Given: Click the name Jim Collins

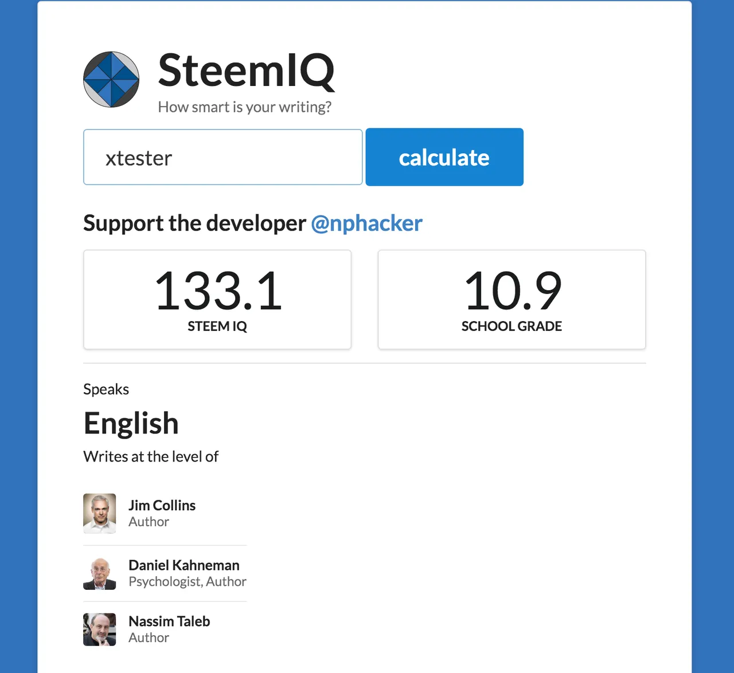Looking at the screenshot, I should click(162, 505).
